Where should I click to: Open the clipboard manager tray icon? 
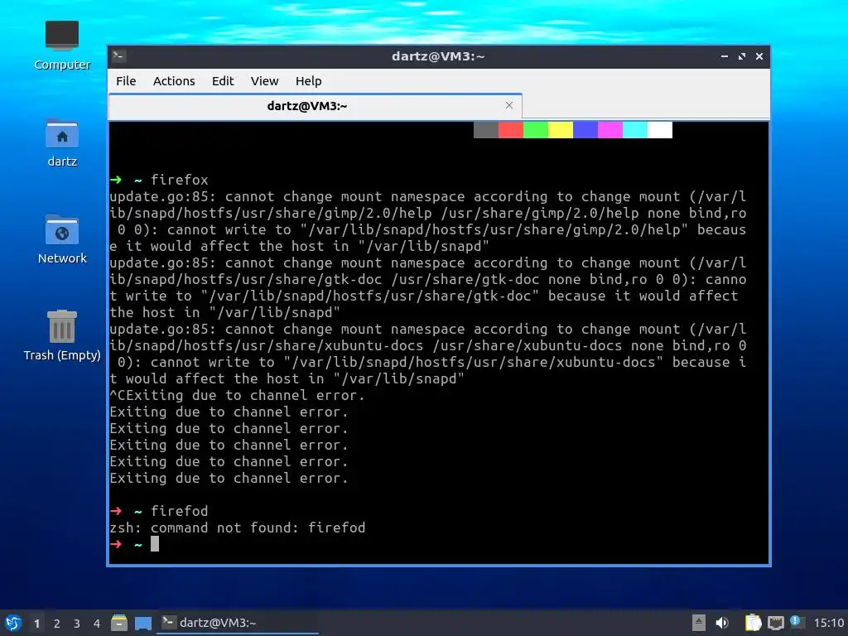753,623
